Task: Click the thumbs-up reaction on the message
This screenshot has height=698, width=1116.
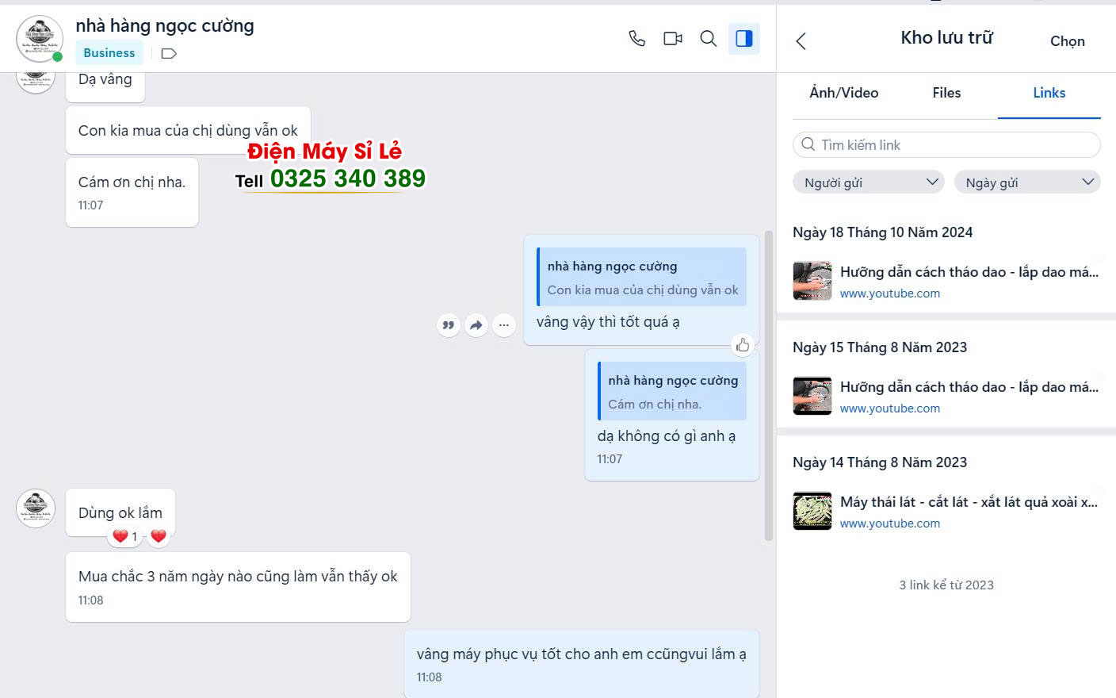Action: 743,345
